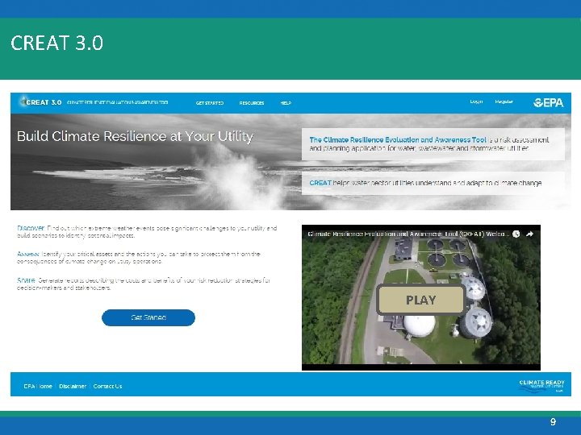Click the Disclaimer footer link
Viewport: 581px width, 435px height.
click(x=73, y=386)
